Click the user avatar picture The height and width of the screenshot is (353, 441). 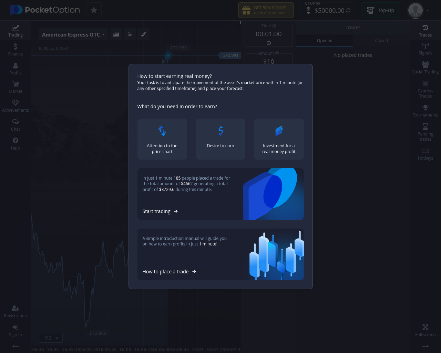pos(416,10)
